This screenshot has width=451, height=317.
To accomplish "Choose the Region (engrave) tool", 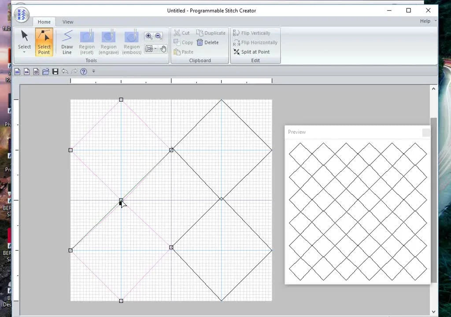I will pyautogui.click(x=108, y=42).
